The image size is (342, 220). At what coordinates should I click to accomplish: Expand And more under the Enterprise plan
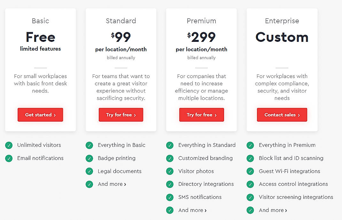pos(273,210)
